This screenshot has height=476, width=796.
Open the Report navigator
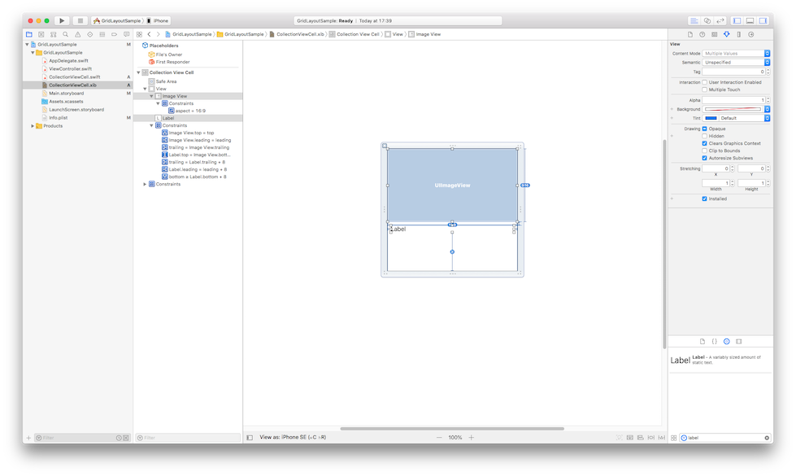pos(126,34)
